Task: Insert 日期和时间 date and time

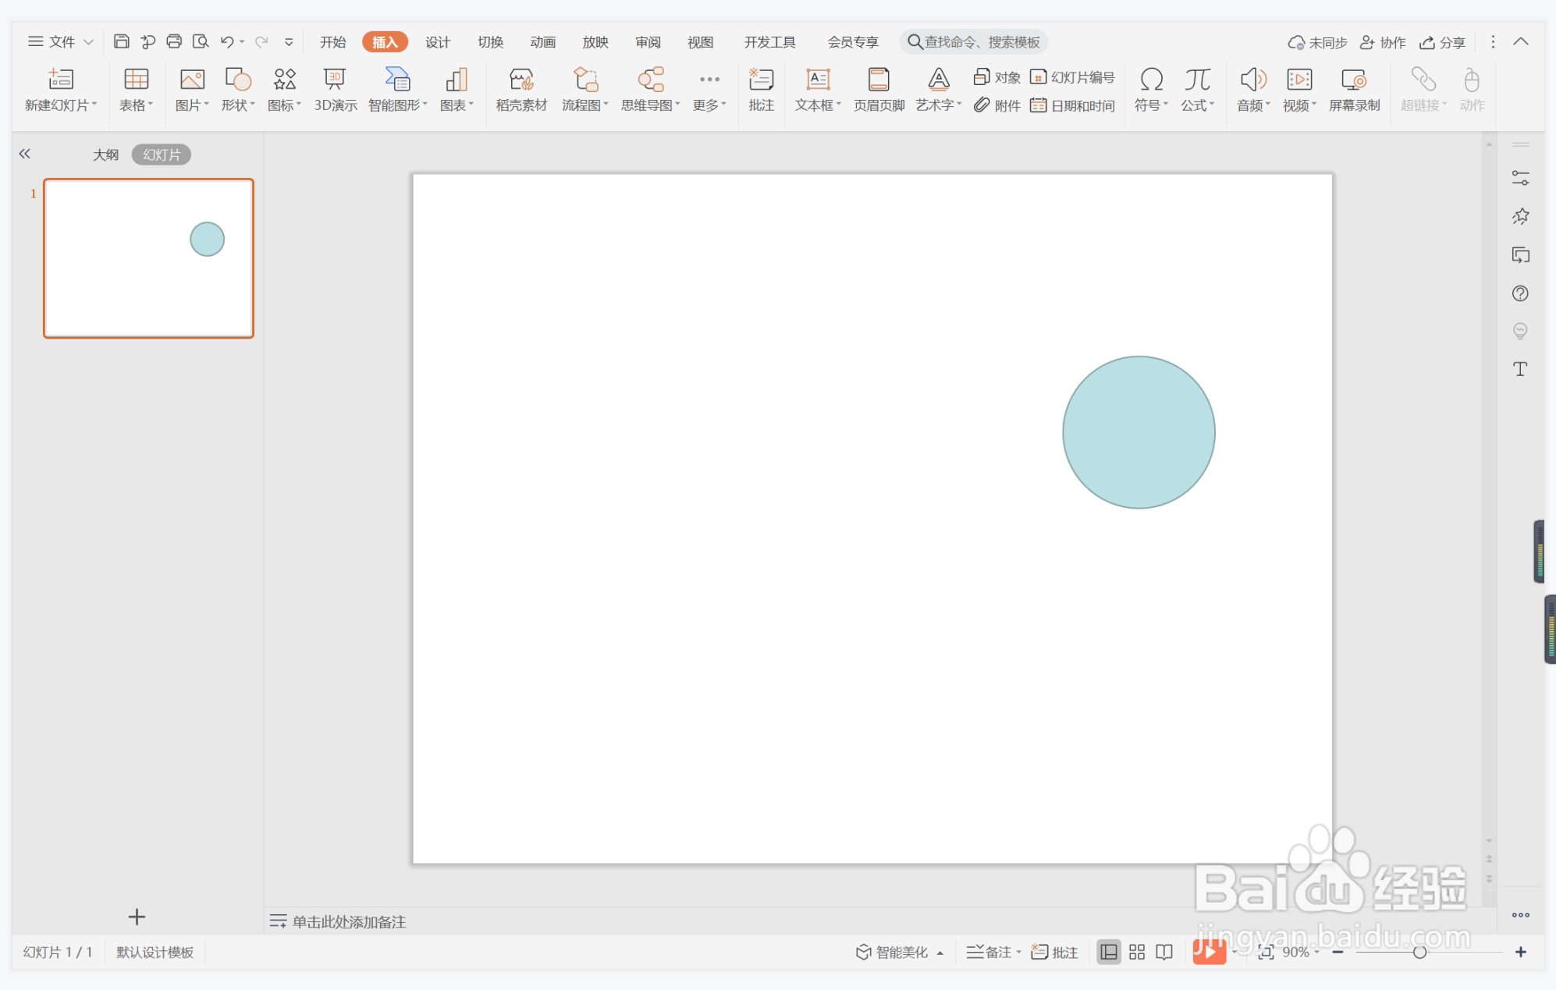Action: click(x=1073, y=105)
